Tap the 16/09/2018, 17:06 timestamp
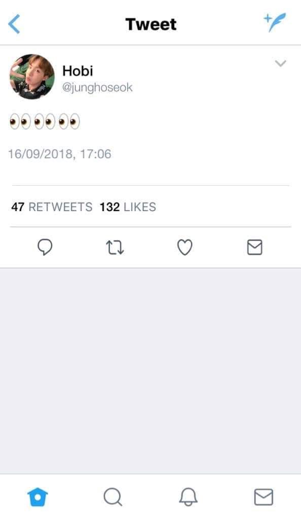Viewport: 301px width, 519px height. pyautogui.click(x=59, y=154)
